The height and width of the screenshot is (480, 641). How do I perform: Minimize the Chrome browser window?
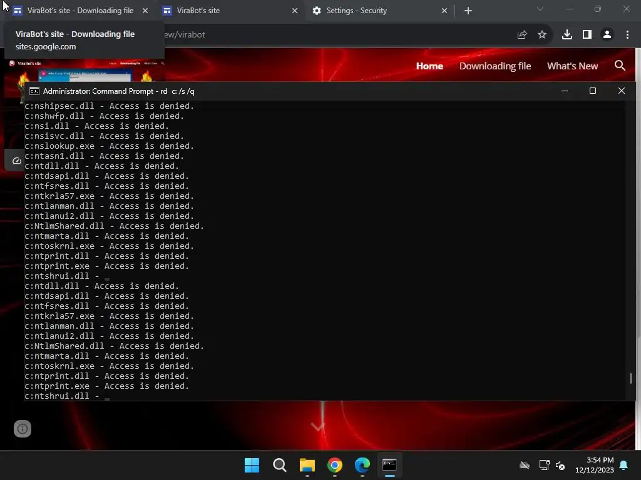coord(569,9)
